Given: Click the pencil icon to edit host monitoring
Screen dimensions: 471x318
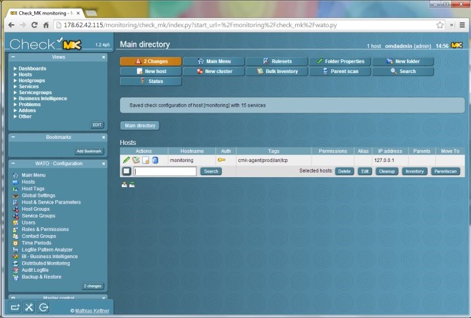Looking at the screenshot, I should pyautogui.click(x=126, y=160).
